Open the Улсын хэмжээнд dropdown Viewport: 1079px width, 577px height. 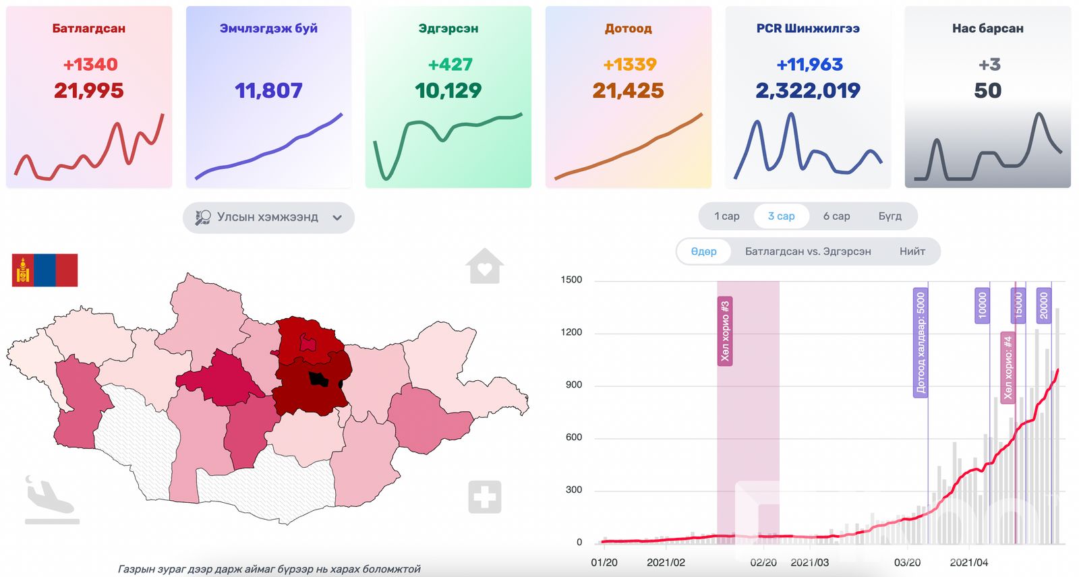(x=268, y=218)
